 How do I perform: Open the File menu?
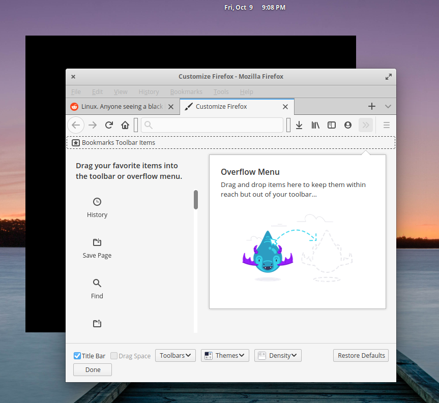tap(76, 92)
